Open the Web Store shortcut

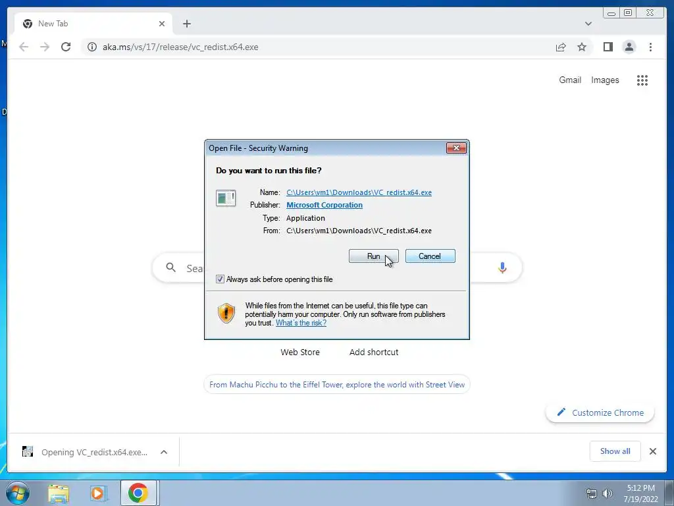[300, 352]
